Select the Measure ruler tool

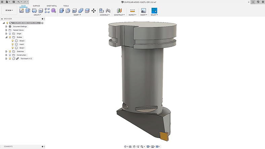(132, 11)
